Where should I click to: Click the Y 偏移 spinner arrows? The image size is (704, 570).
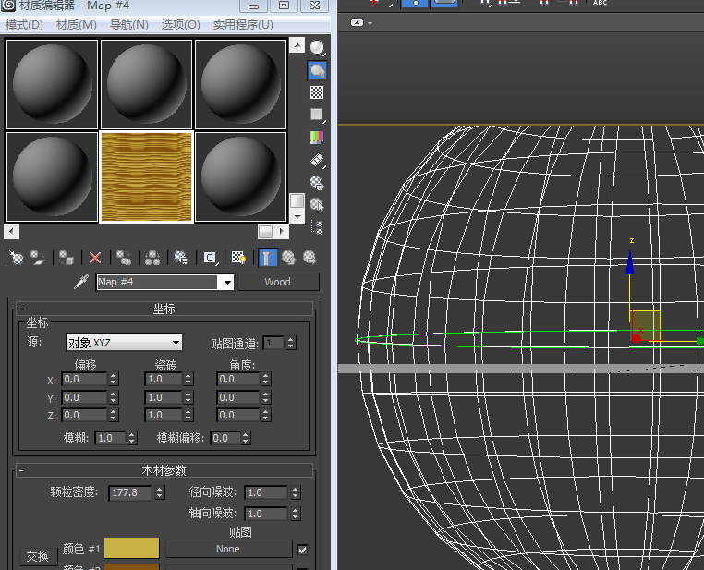pos(113,397)
